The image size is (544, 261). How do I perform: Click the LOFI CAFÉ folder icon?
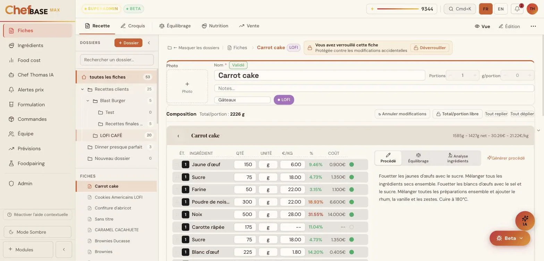coord(95,136)
